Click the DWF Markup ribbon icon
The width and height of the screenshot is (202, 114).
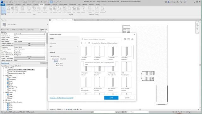(x=29, y=10)
